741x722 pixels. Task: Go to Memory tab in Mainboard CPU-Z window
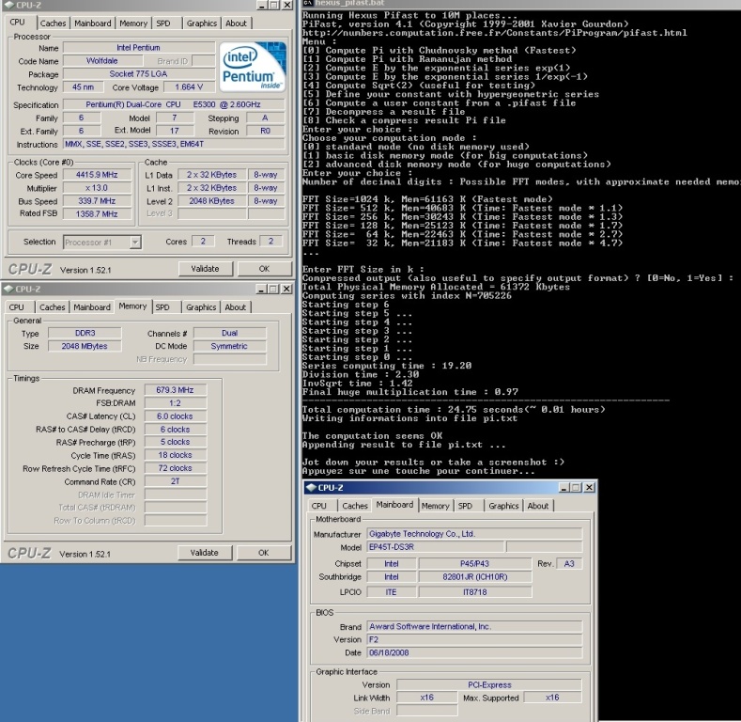tap(435, 506)
